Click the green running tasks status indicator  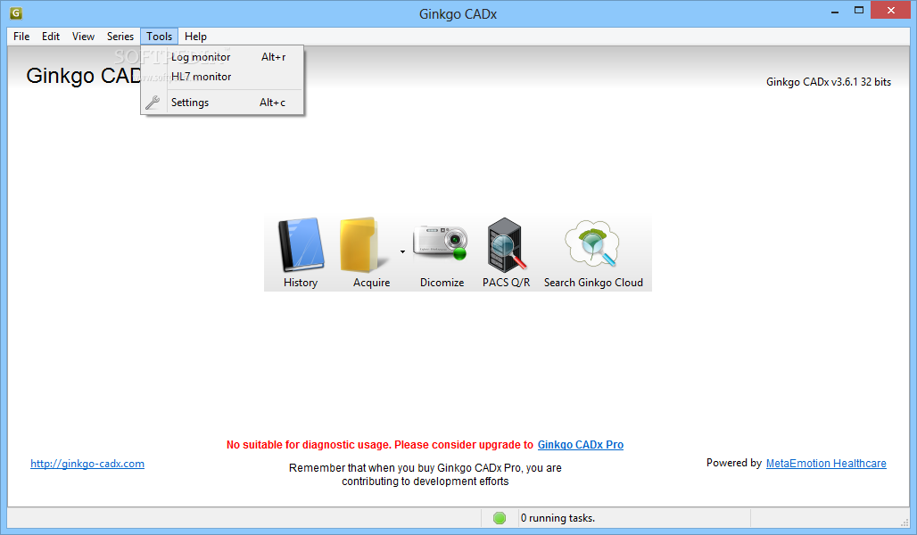pyautogui.click(x=500, y=518)
